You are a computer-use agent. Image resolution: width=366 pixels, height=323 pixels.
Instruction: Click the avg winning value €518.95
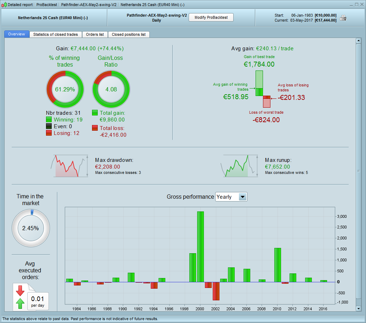click(x=236, y=97)
